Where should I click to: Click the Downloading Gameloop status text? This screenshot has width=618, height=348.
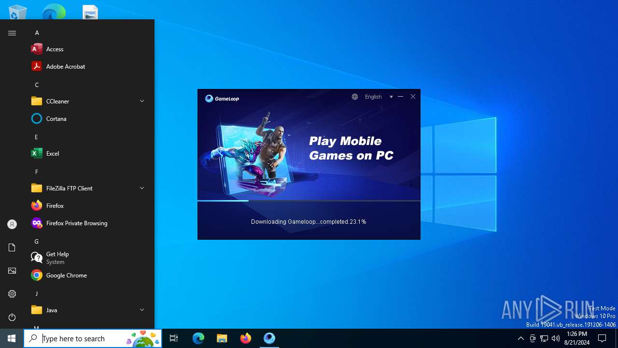coord(309,222)
